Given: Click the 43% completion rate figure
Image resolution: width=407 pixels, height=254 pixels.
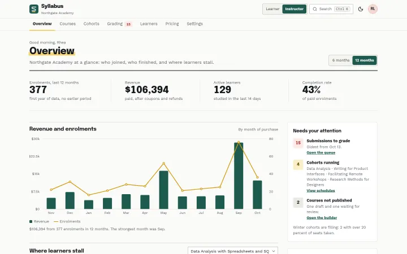Looking at the screenshot, I should (x=311, y=90).
